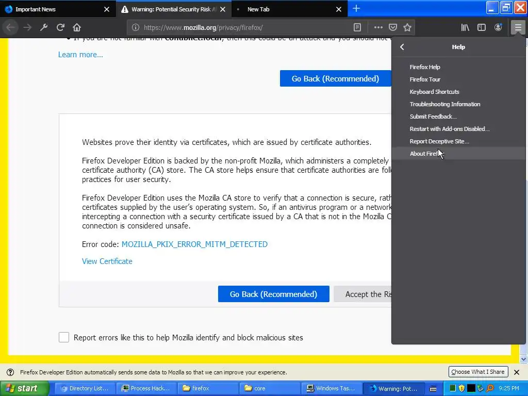This screenshot has width=528, height=396.
Task: Show the sidebars icon
Action: 482,28
